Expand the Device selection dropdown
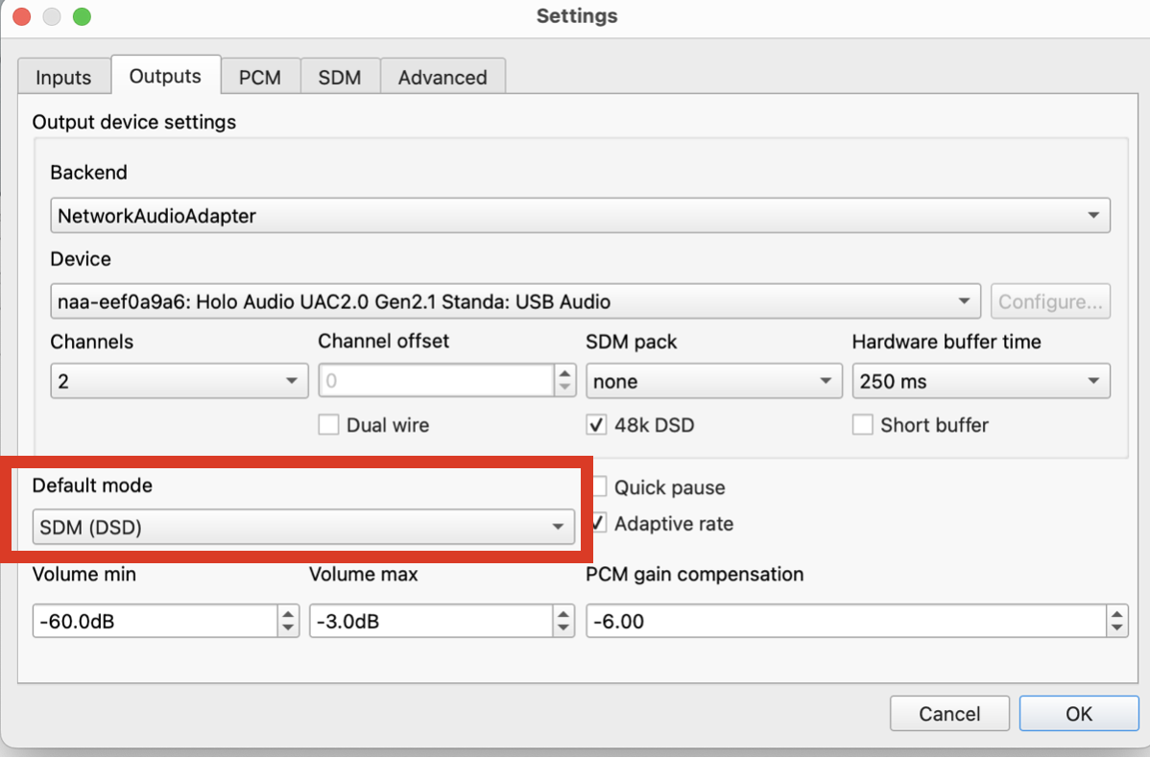This screenshot has height=758, width=1150. coord(515,301)
